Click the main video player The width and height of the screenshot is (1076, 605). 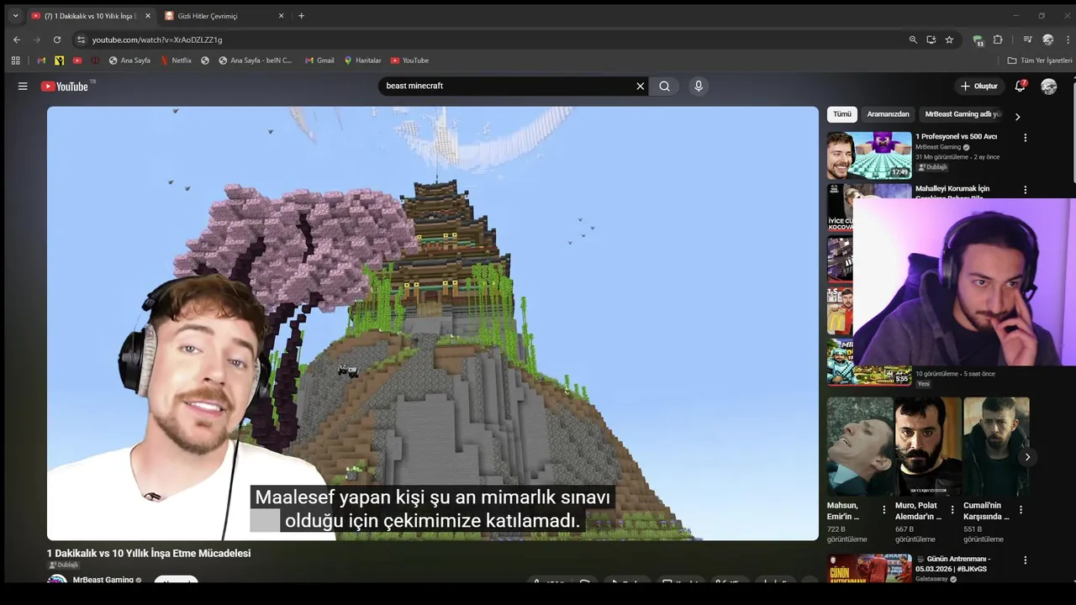pos(432,324)
